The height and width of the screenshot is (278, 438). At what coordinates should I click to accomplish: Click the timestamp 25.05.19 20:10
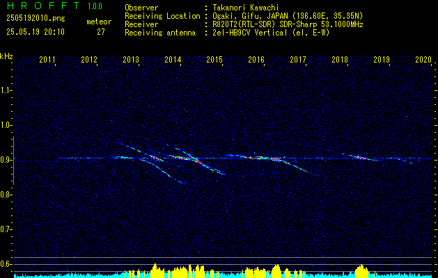(36, 32)
